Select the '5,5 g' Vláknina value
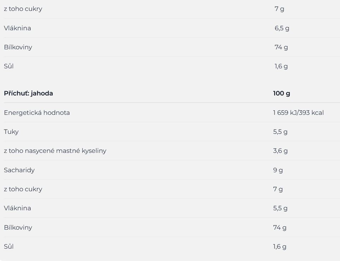Image resolution: width=340 pixels, height=261 pixels. pyautogui.click(x=280, y=208)
